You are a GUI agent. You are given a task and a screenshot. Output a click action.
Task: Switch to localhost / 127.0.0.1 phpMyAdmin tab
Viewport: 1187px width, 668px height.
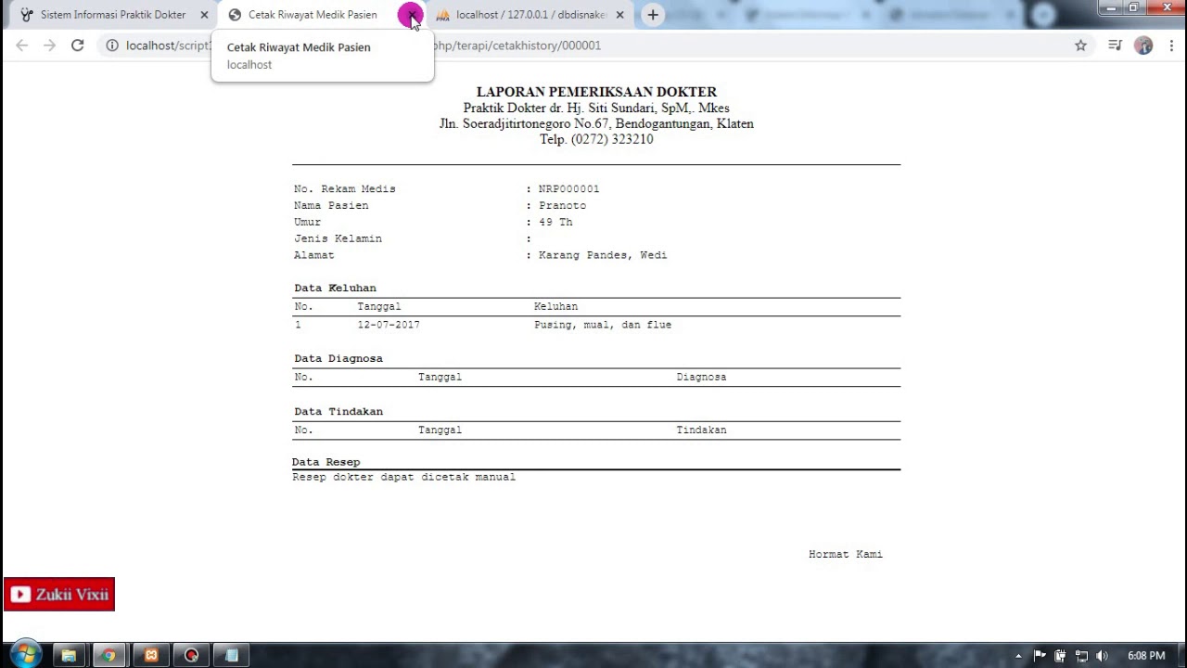(x=530, y=15)
